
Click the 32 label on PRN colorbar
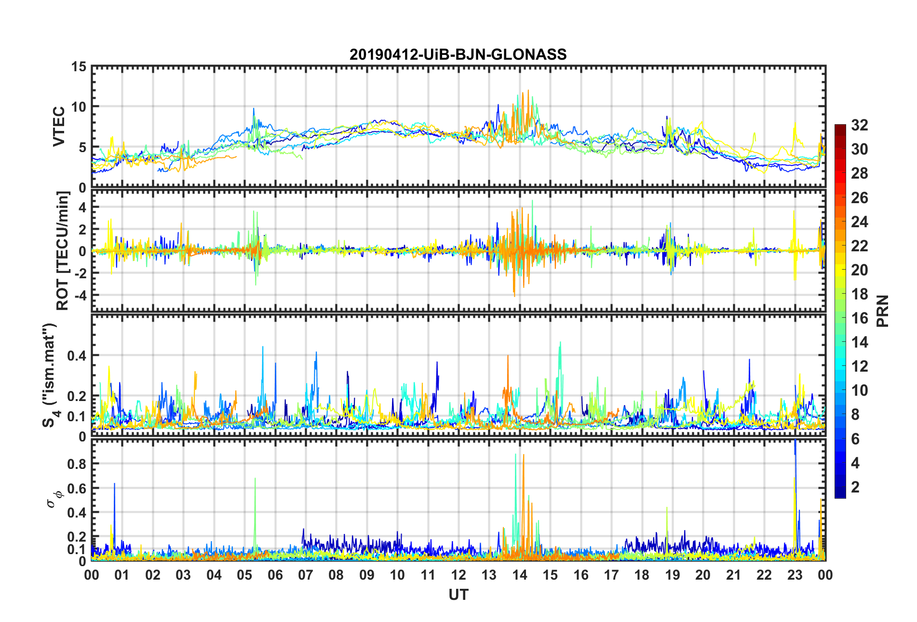coord(860,125)
